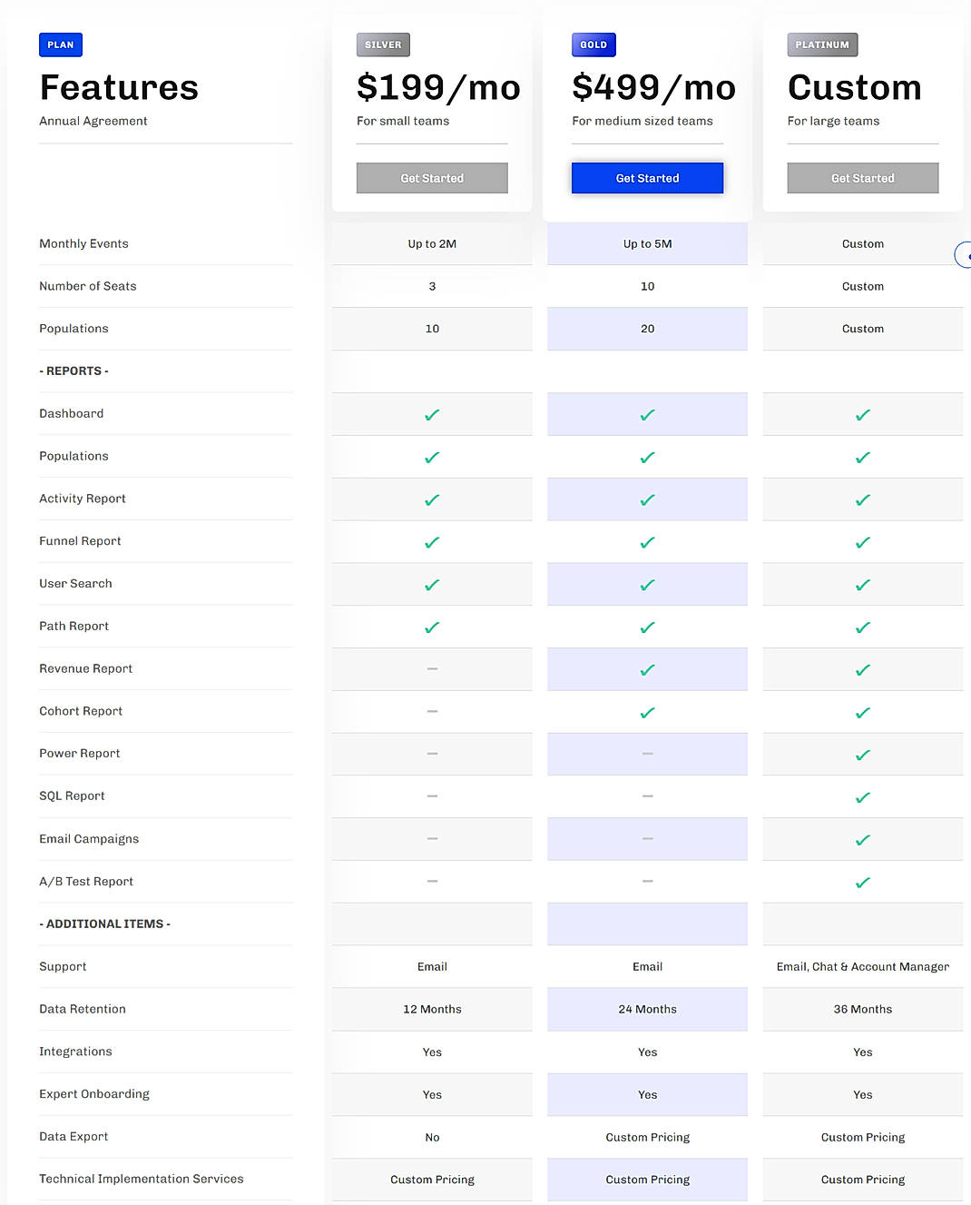971x1205 pixels.
Task: Click Get Started under the Silver plan
Action: pos(432,178)
